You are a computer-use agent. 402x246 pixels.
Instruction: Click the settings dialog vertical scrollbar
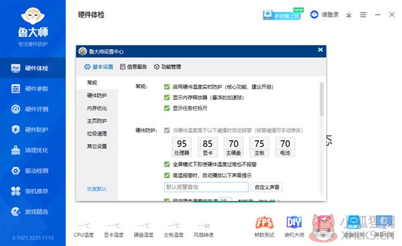[322, 99]
